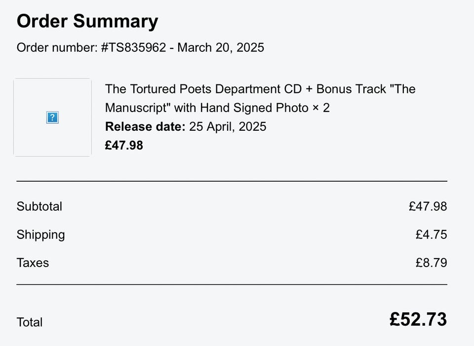The height and width of the screenshot is (346, 474).
Task: Click the Total label
Action: (x=30, y=322)
